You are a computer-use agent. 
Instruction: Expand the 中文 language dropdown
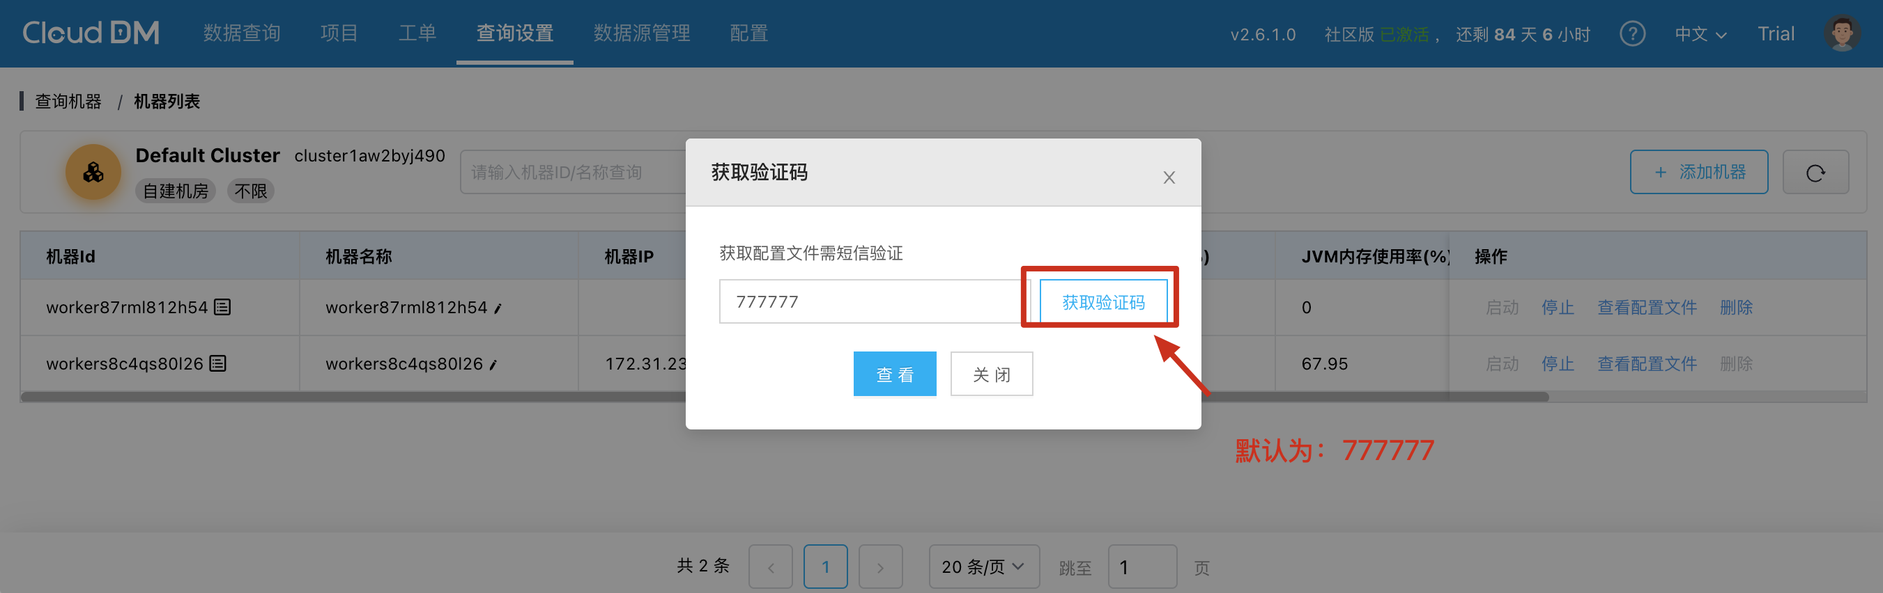(1700, 34)
